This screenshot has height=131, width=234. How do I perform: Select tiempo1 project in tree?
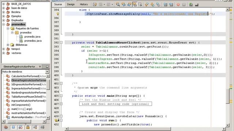pyautogui.click(x=16, y=49)
